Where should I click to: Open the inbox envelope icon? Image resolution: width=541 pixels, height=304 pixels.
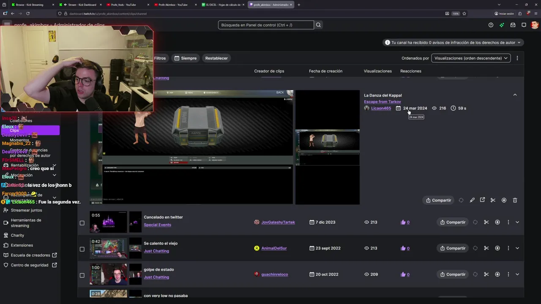click(x=513, y=25)
